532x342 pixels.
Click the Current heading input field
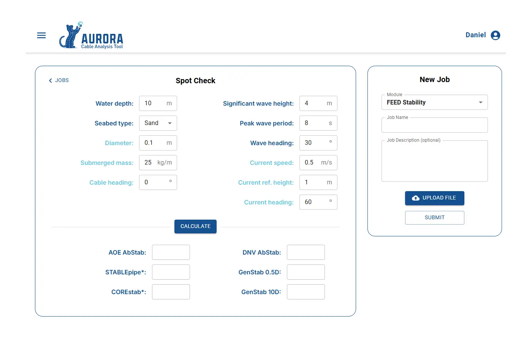click(314, 202)
